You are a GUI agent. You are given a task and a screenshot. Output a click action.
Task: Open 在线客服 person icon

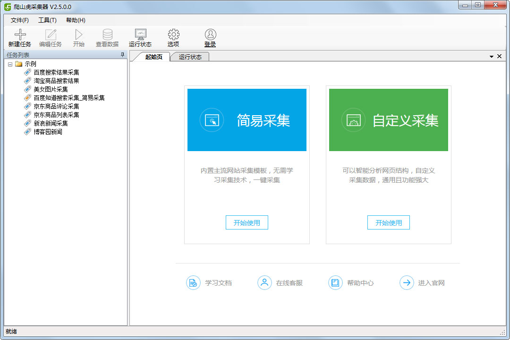tap(264, 283)
